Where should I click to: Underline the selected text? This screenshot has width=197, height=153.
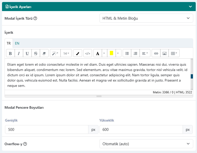point(27,53)
